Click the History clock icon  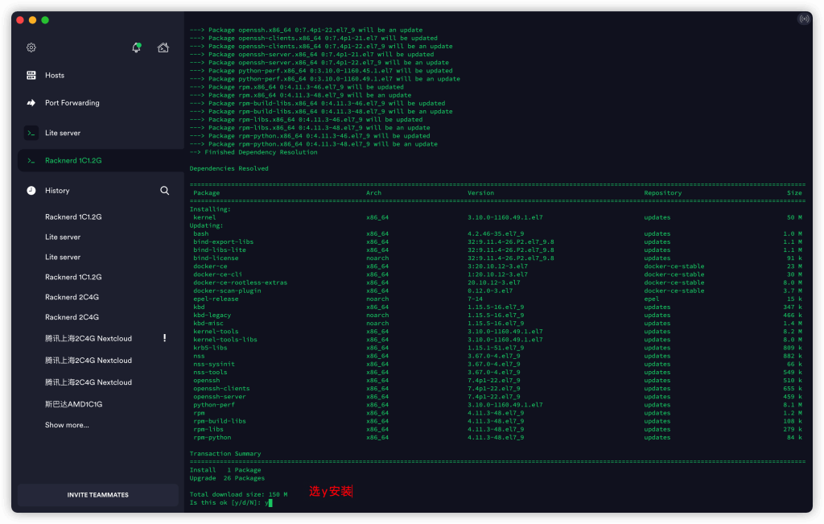click(31, 191)
